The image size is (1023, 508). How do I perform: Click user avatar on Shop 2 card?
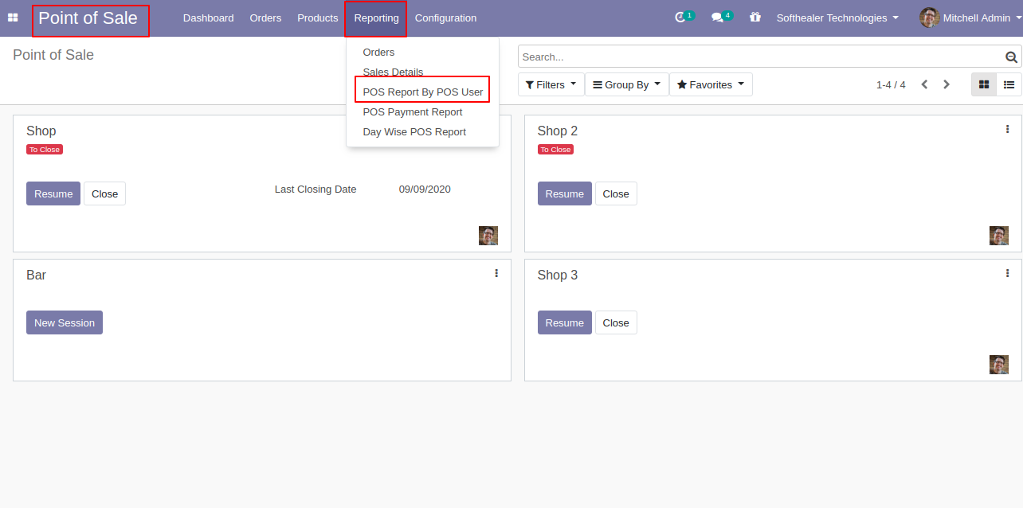(x=999, y=236)
